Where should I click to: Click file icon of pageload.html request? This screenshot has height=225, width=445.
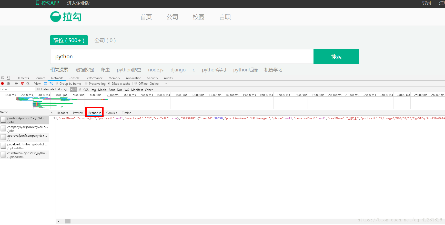pos(3,146)
